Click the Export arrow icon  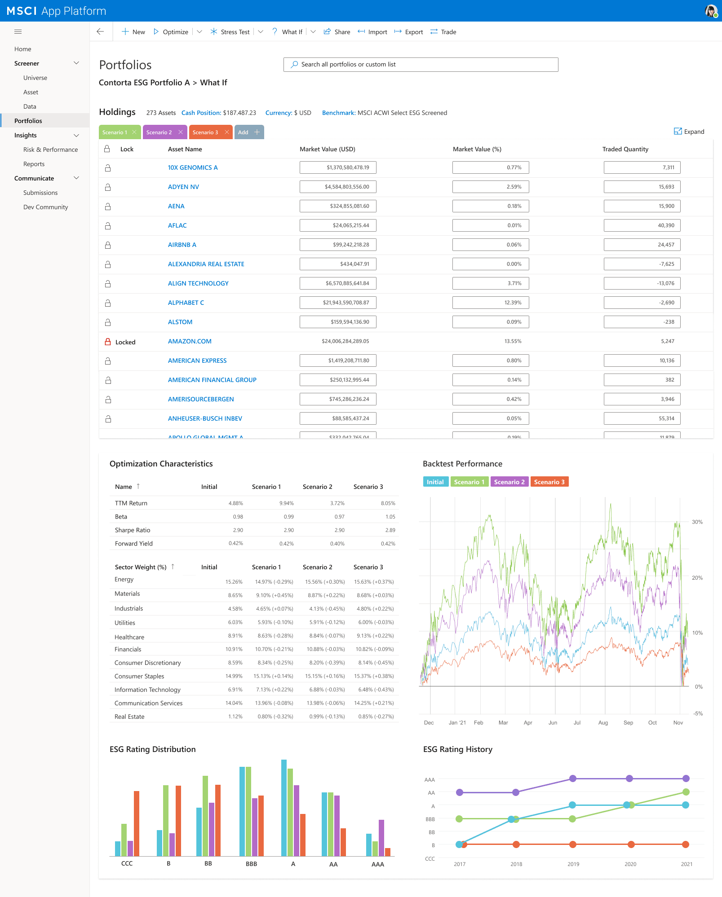(x=398, y=31)
